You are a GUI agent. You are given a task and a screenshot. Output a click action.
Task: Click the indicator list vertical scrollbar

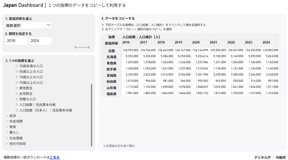click(x=91, y=115)
